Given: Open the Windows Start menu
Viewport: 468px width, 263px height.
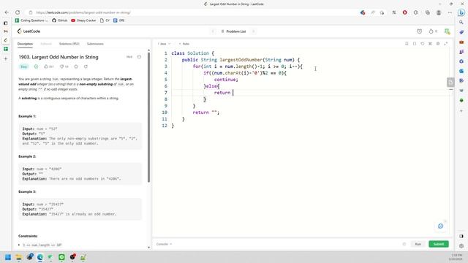Looking at the screenshot, I should click(x=8, y=257).
